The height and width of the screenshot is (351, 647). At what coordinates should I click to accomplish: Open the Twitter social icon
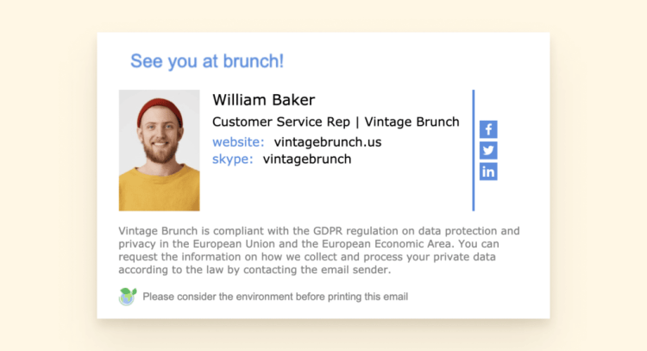(488, 151)
